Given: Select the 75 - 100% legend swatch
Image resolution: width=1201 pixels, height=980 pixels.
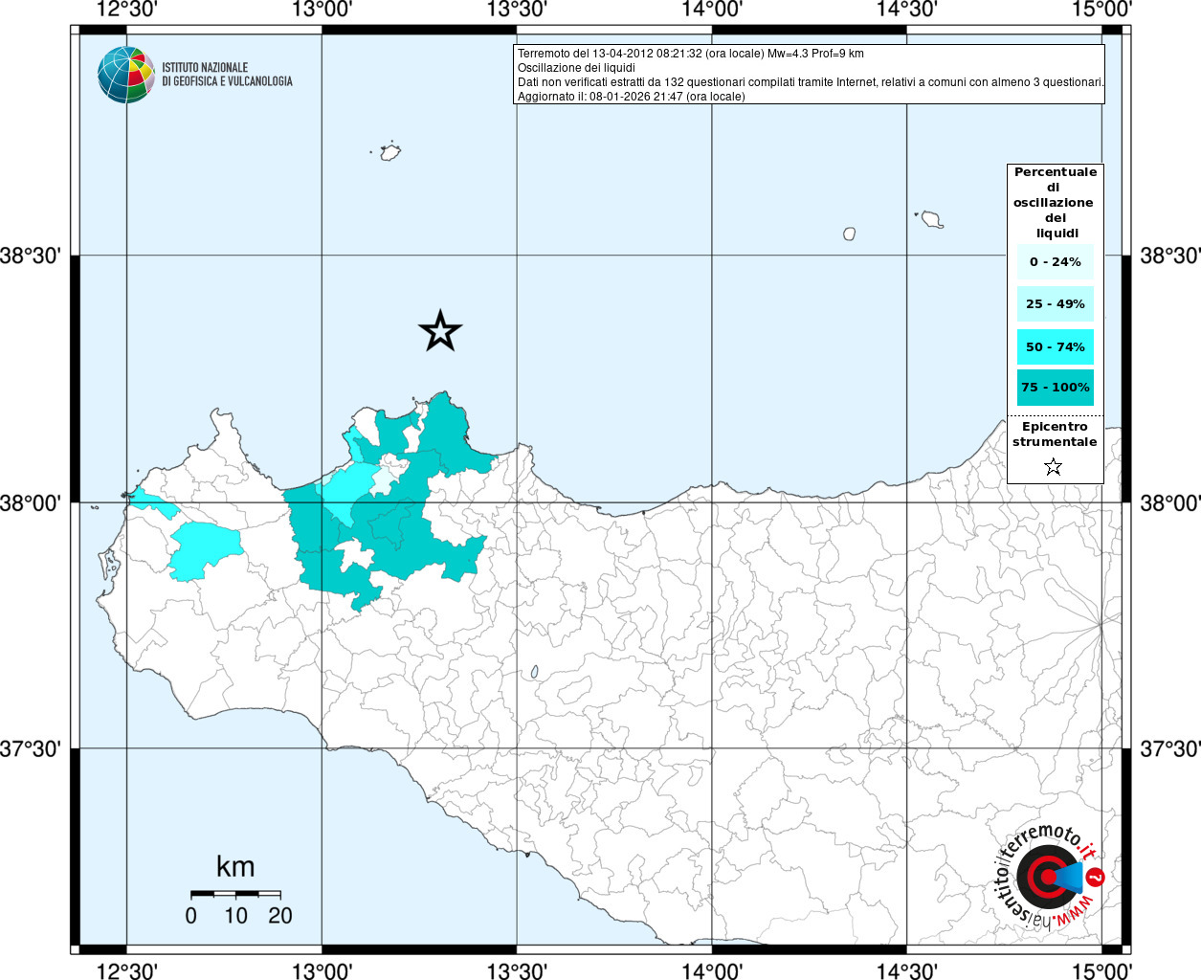Looking at the screenshot, I should 1056,388.
